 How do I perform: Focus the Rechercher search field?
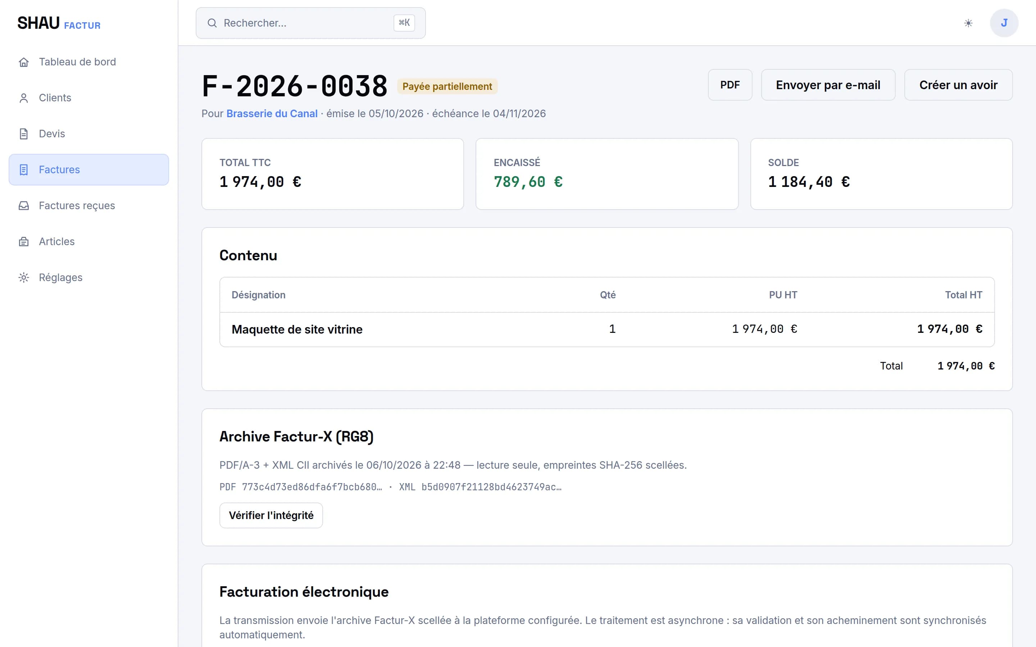[310, 23]
